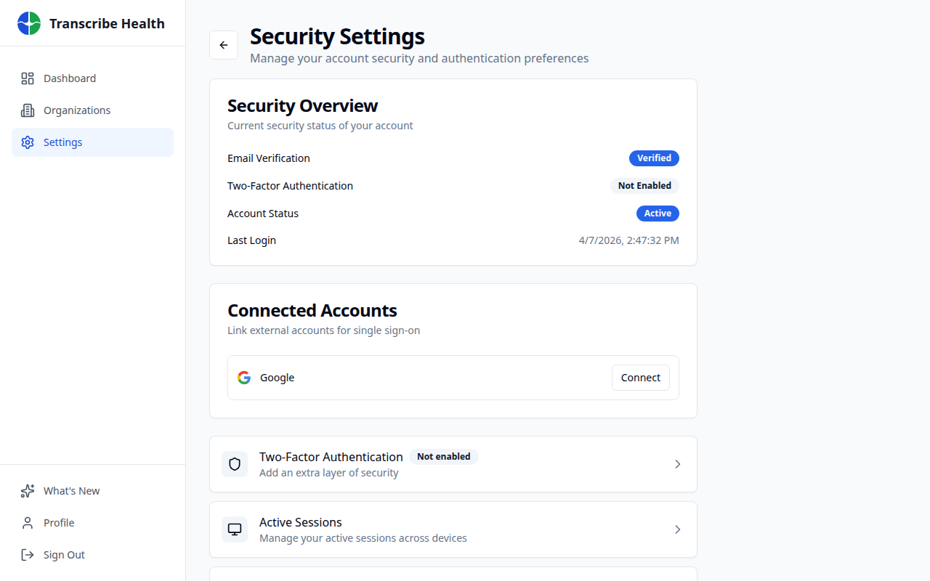Expand the Two-Factor Authentication row chevron
Viewport: 930px width, 581px height.
coord(677,463)
